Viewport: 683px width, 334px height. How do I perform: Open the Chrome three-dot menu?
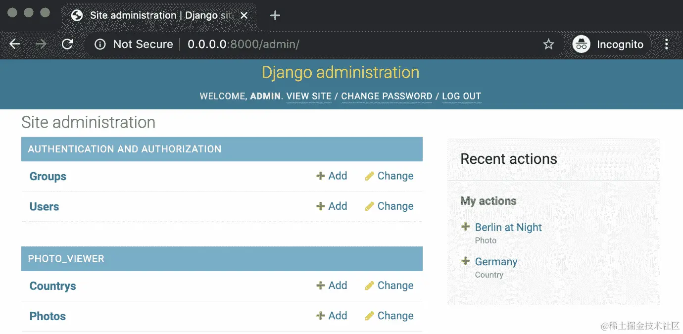[x=667, y=45]
